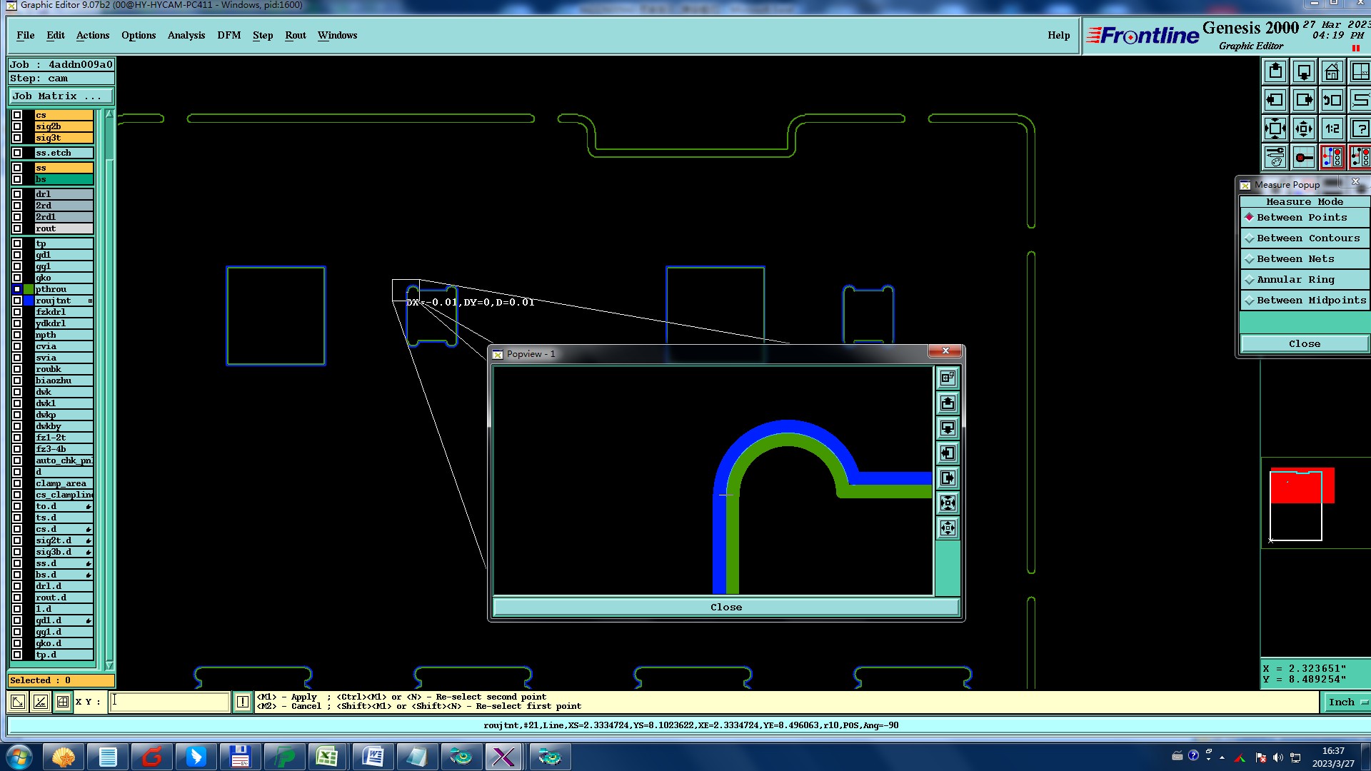This screenshot has width=1371, height=771.
Task: Click the pan up icon in Popview
Action: click(948, 403)
